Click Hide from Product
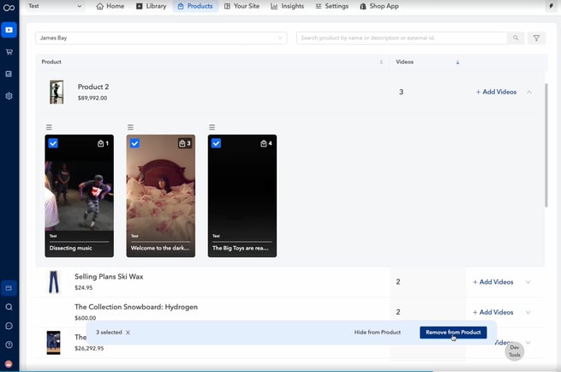Viewport: 561px width, 372px height. coord(378,332)
